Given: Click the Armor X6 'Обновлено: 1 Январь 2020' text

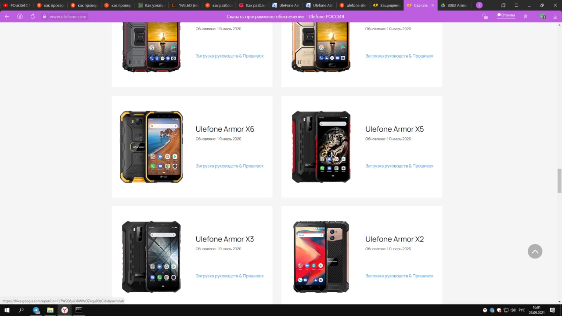Looking at the screenshot, I should click(x=218, y=139).
